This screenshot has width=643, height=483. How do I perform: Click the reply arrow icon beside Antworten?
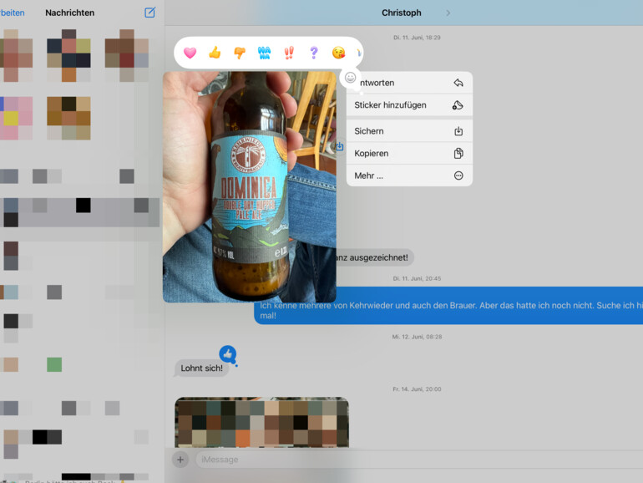pyautogui.click(x=458, y=83)
